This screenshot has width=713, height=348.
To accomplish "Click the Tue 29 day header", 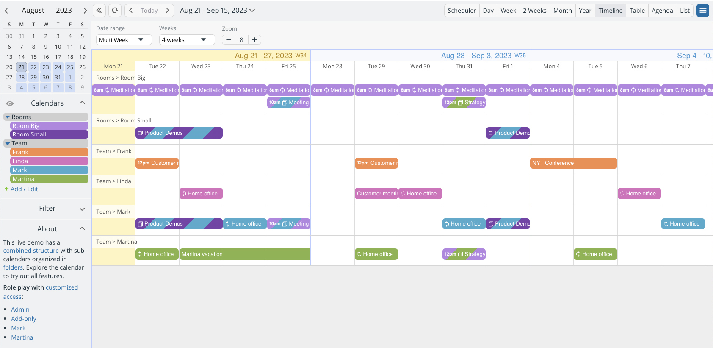I will (x=376, y=67).
